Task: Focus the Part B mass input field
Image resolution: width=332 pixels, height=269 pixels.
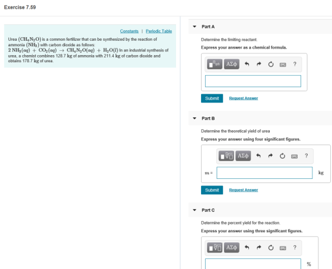Action: pyautogui.click(x=264, y=172)
